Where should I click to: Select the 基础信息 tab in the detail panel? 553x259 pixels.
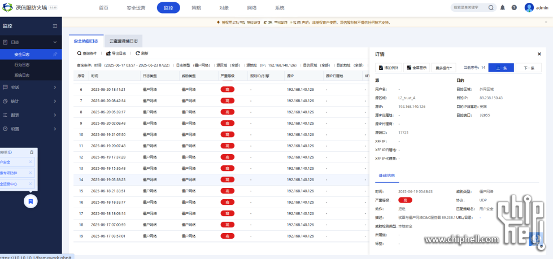[387, 175]
